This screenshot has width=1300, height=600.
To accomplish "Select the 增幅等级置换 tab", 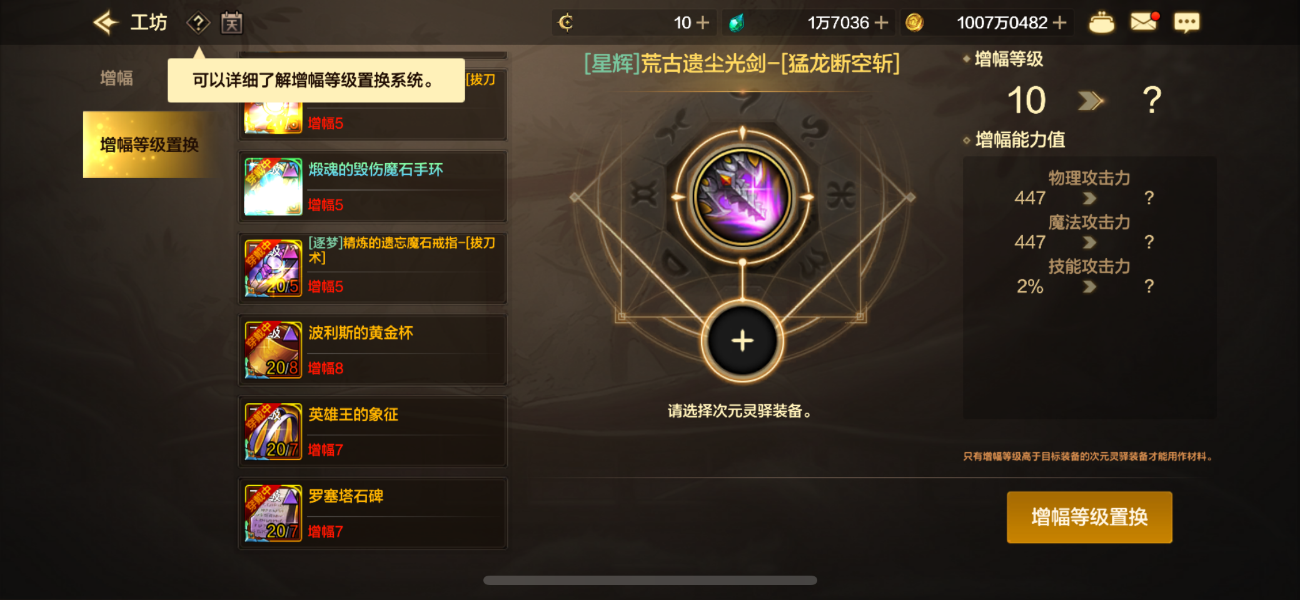I will pos(149,144).
